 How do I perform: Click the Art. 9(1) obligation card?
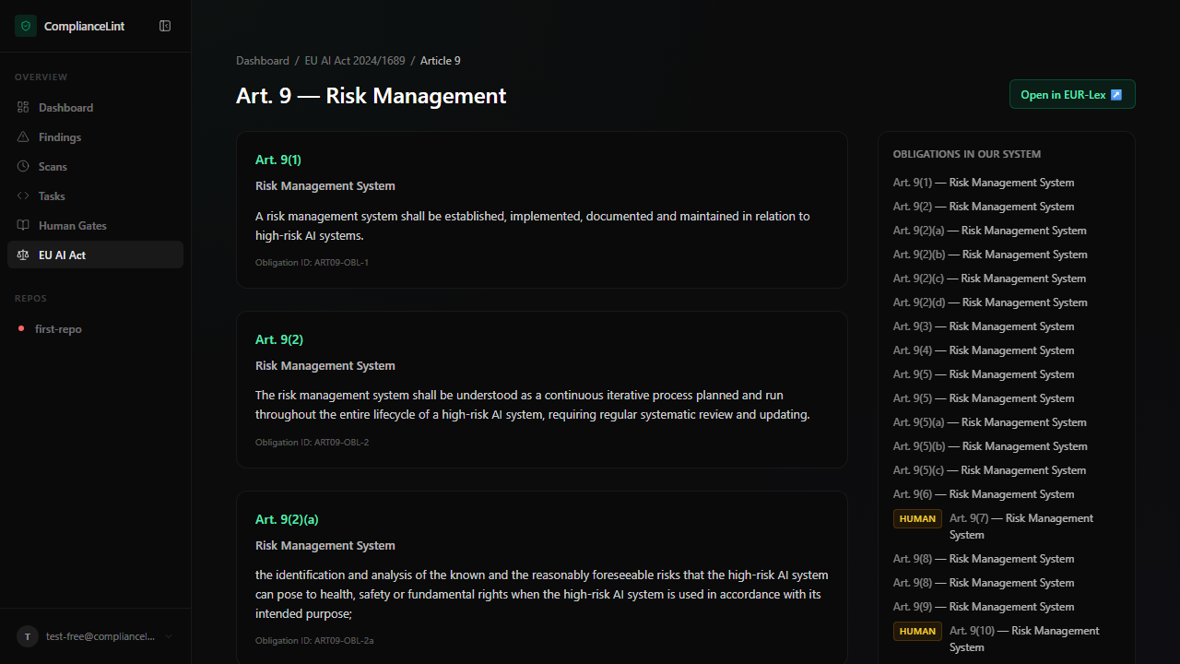click(541, 210)
